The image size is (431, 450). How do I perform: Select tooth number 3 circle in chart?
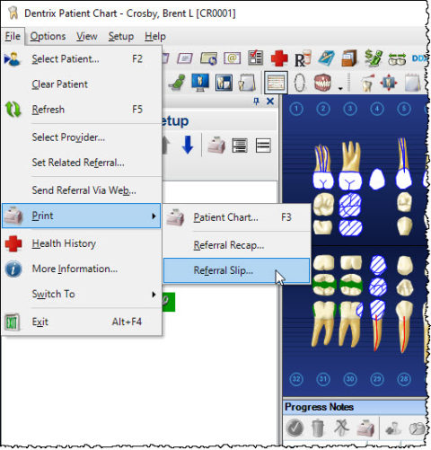(350, 109)
